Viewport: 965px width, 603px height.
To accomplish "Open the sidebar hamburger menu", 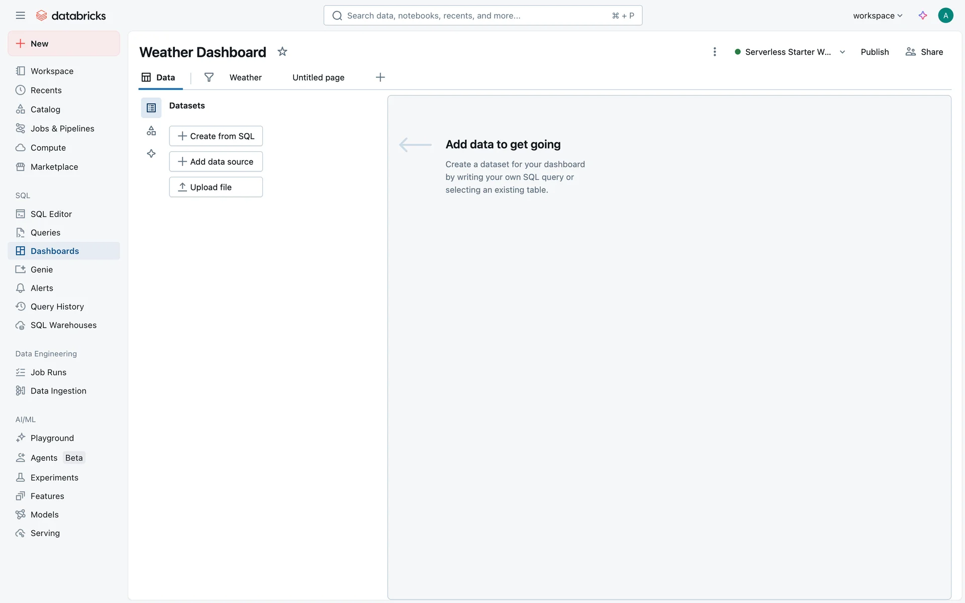I will (20, 15).
